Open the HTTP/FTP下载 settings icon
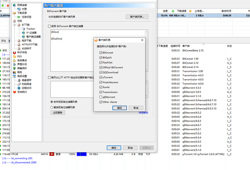This screenshot has height=170, width=250. (x=19, y=45)
